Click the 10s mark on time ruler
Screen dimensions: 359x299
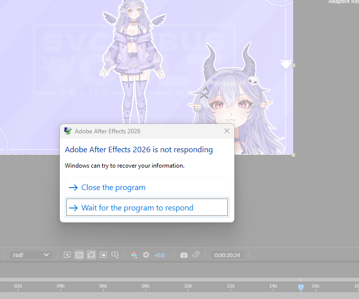[x=188, y=286]
